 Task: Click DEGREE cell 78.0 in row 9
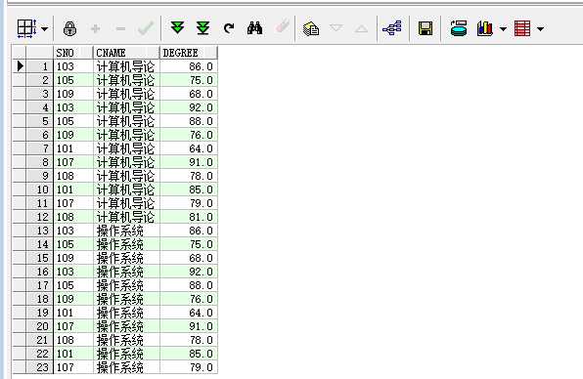(x=189, y=176)
